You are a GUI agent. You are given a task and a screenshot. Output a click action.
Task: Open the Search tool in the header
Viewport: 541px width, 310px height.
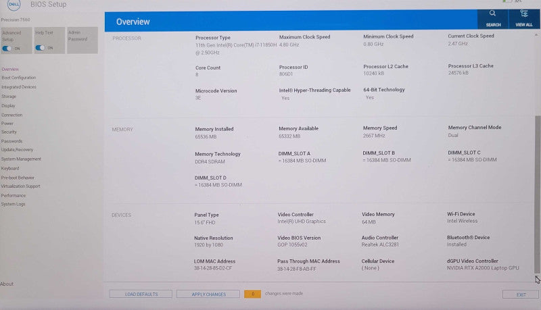[493, 19]
